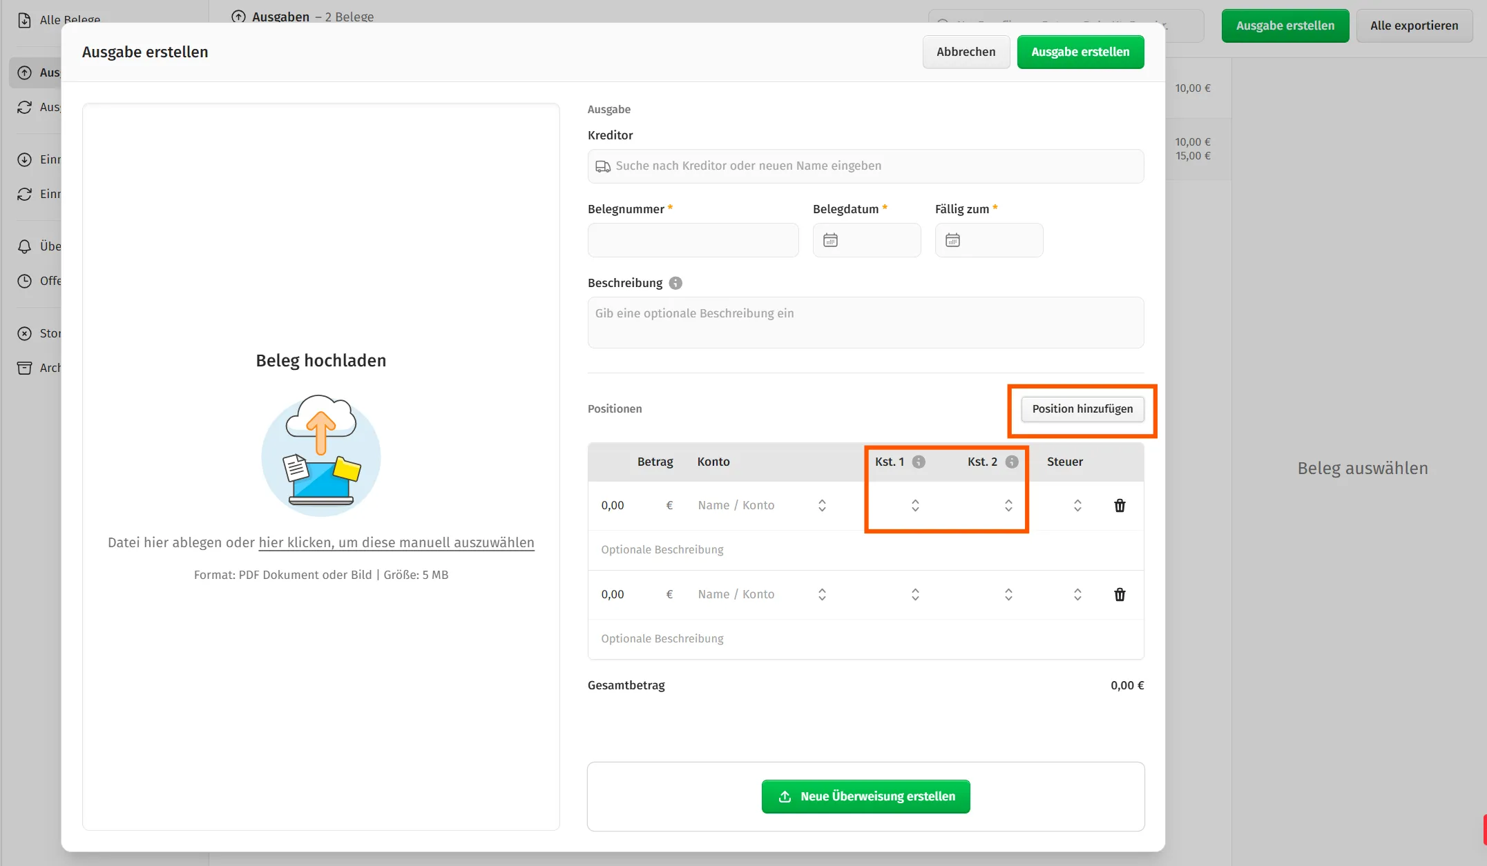Expand the first row Kst. 2 selector
The image size is (1487, 866).
[x=1008, y=506]
